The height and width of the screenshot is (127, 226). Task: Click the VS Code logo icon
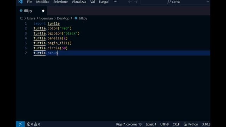[20, 2]
